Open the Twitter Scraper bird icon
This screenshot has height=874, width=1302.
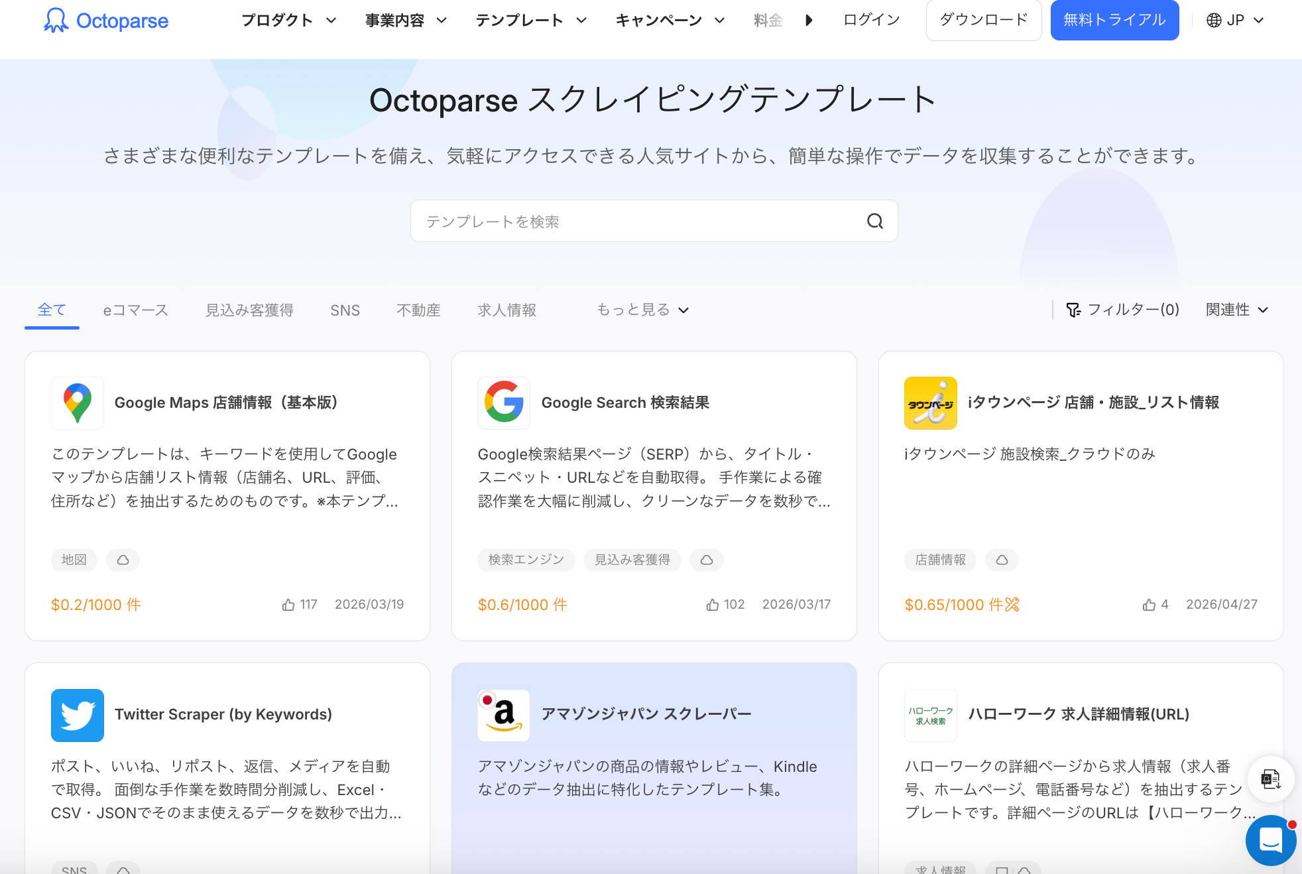click(78, 716)
